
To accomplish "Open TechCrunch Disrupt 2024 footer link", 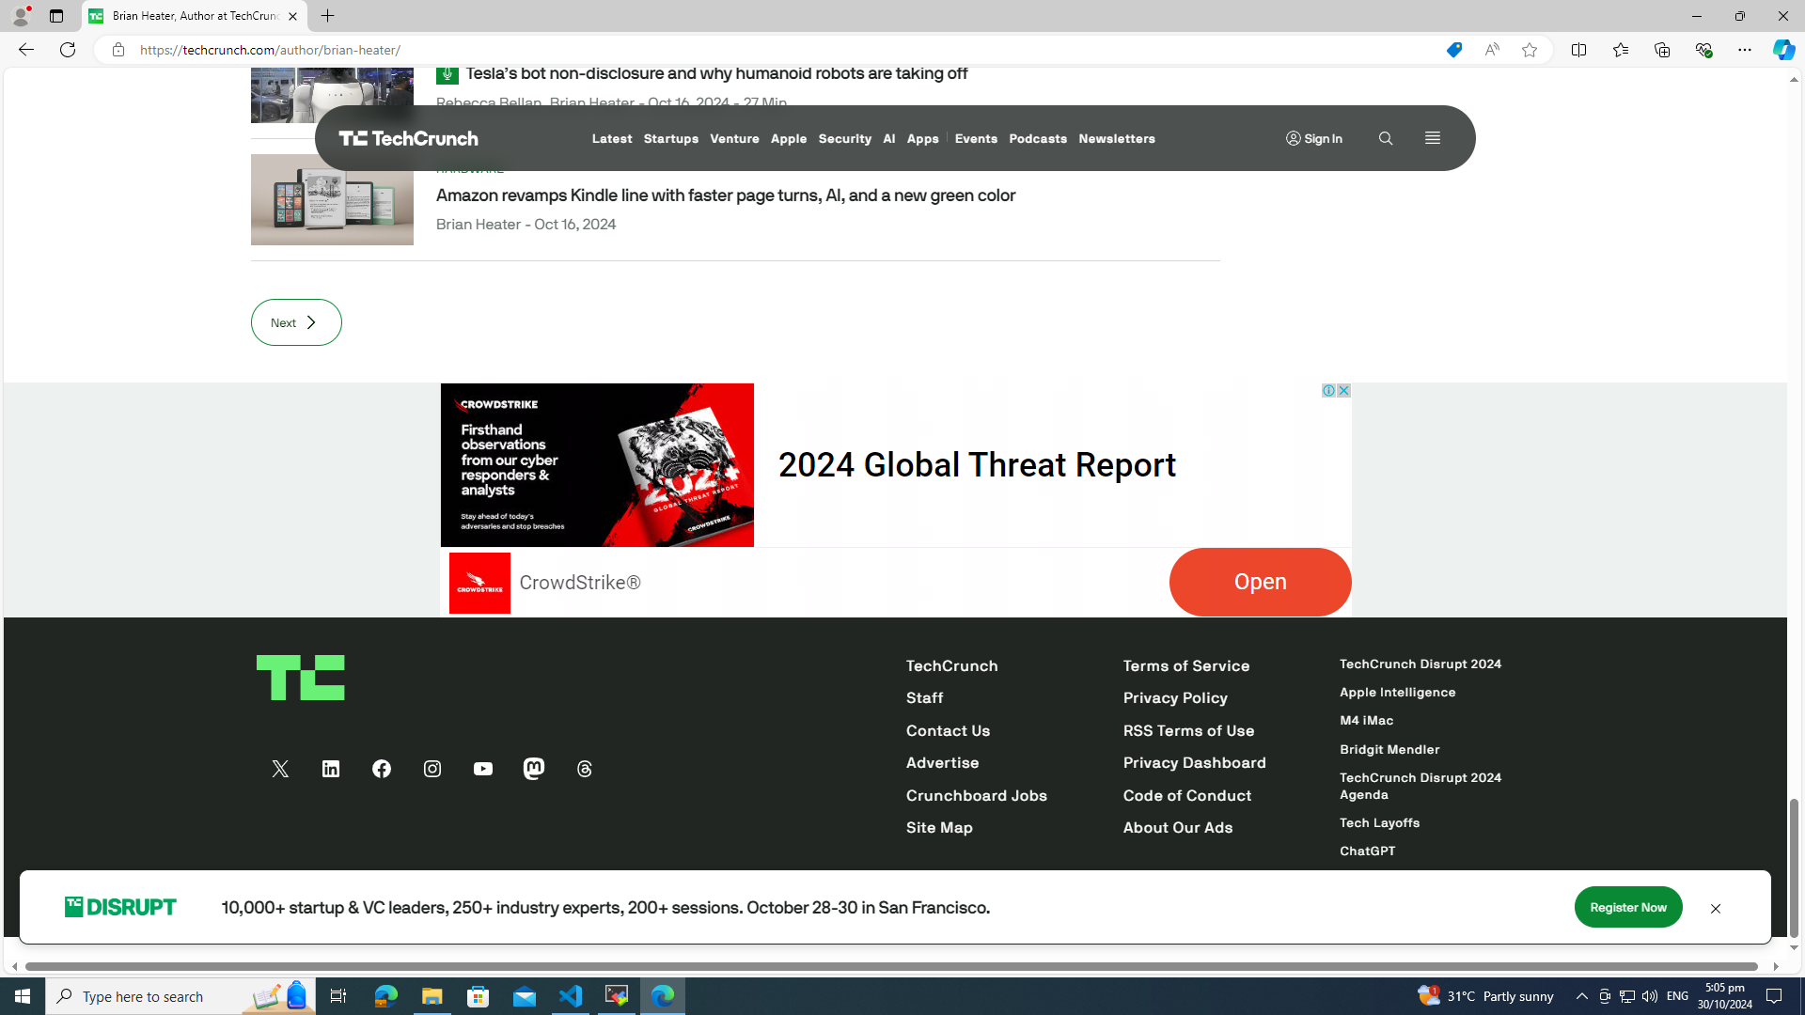I will click(1420, 664).
